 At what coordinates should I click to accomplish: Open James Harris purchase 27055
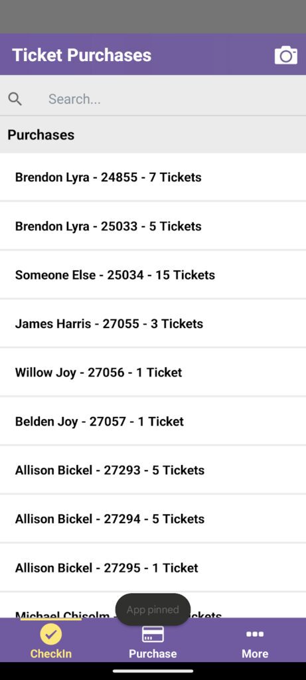click(153, 323)
